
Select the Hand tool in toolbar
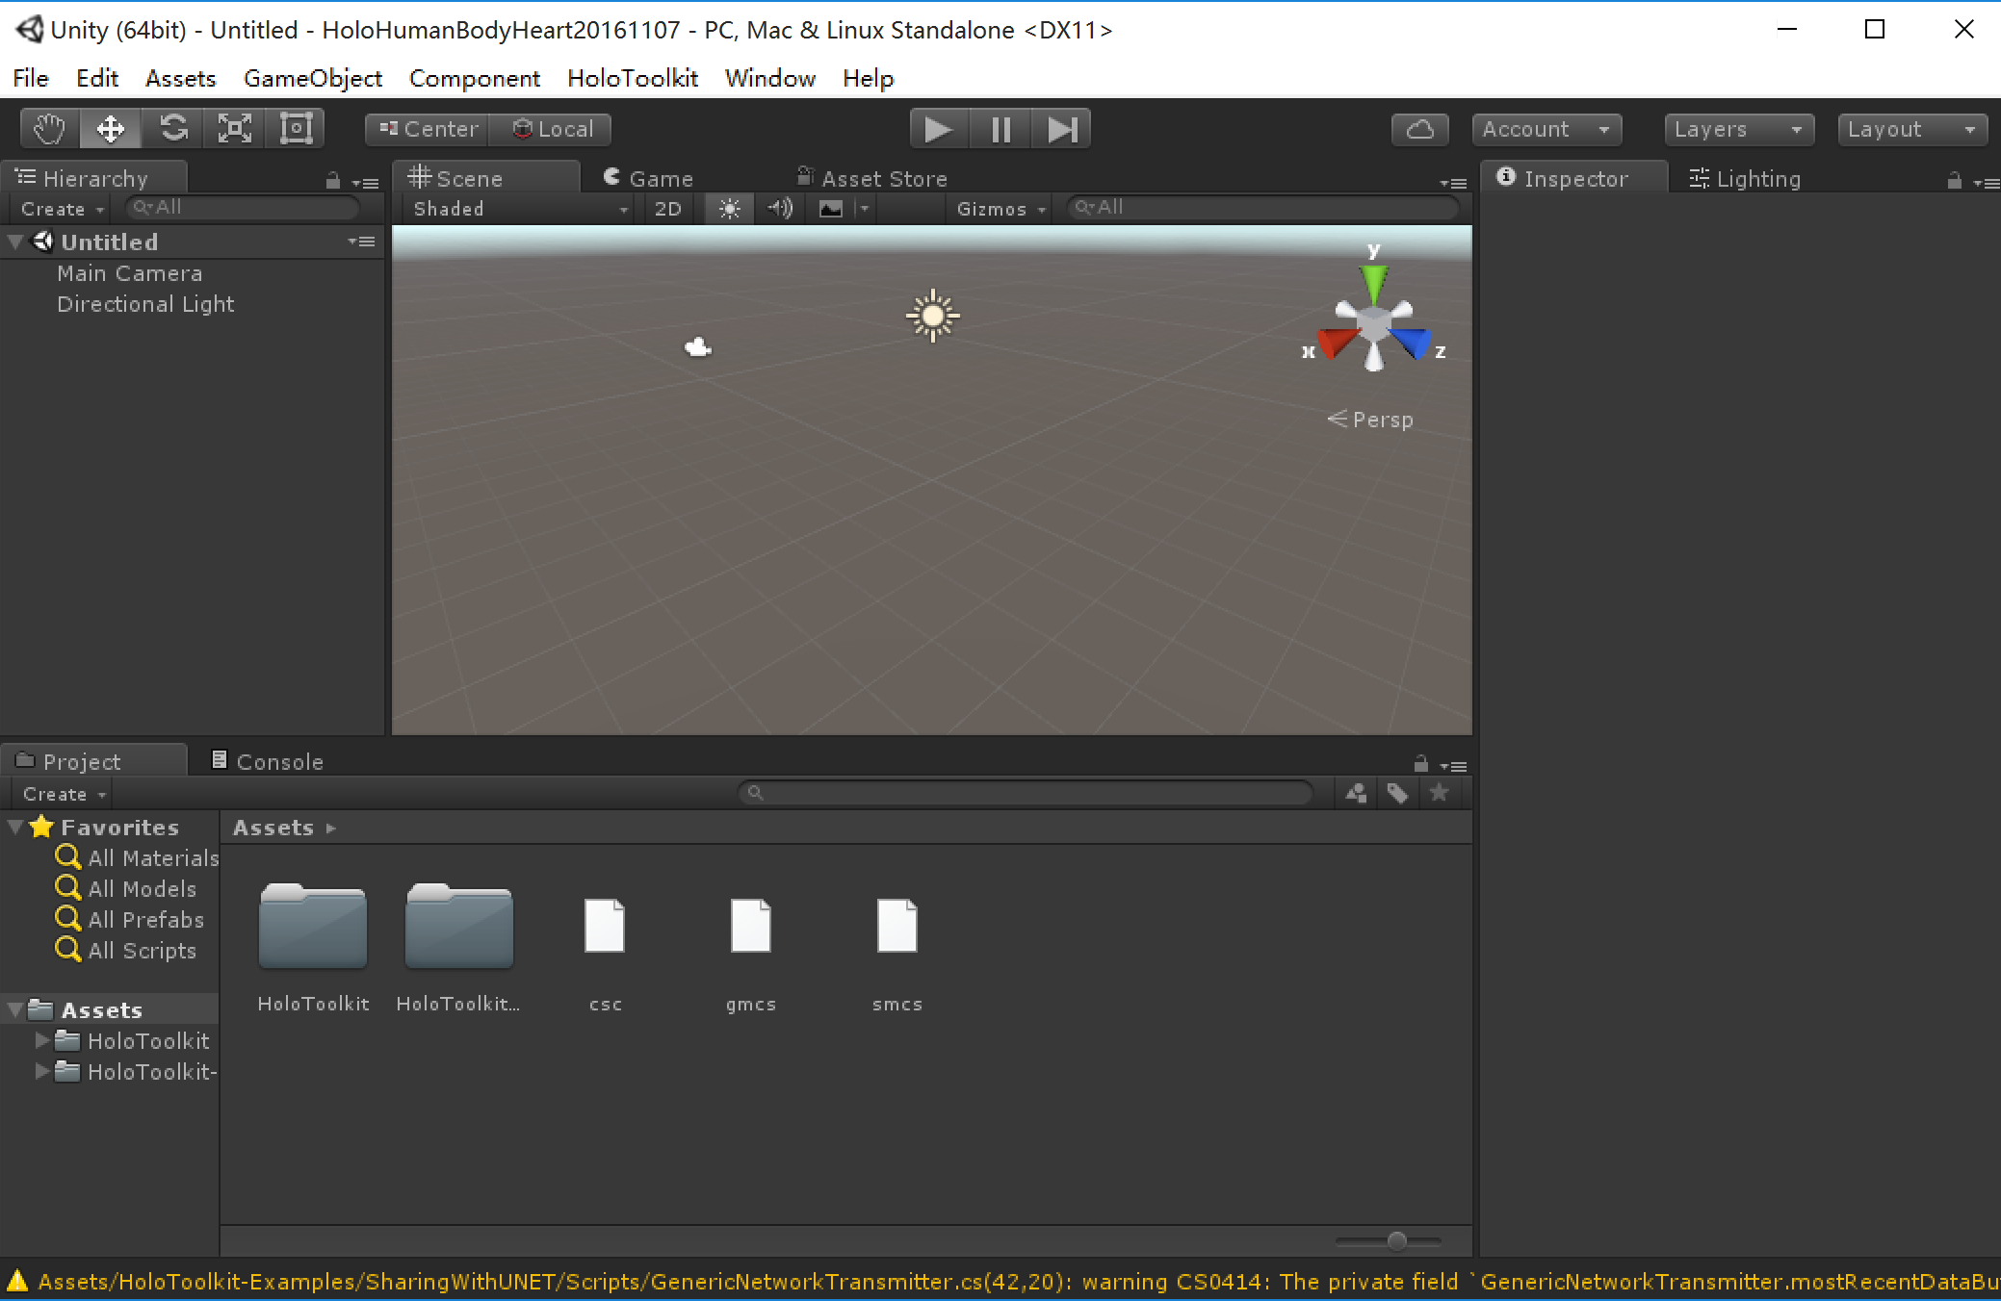pyautogui.click(x=49, y=129)
